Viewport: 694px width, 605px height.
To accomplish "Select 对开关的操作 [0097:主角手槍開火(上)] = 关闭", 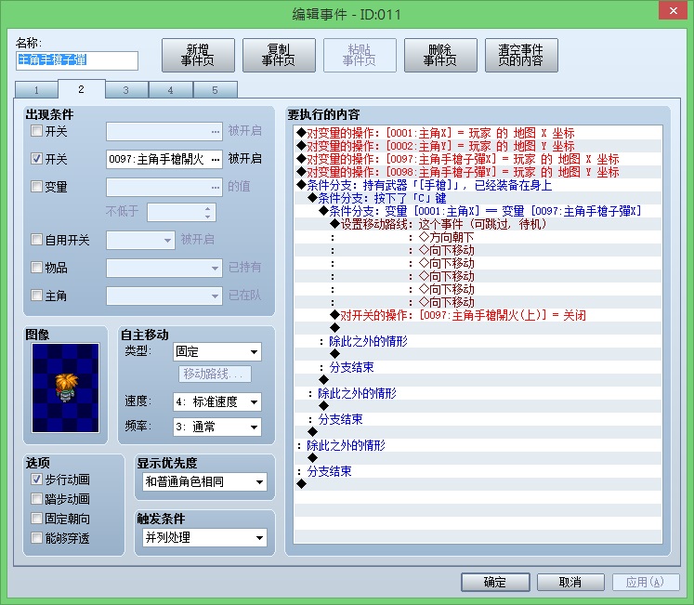I will coord(478,315).
